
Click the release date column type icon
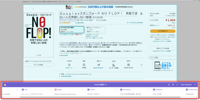(x=186, y=90)
